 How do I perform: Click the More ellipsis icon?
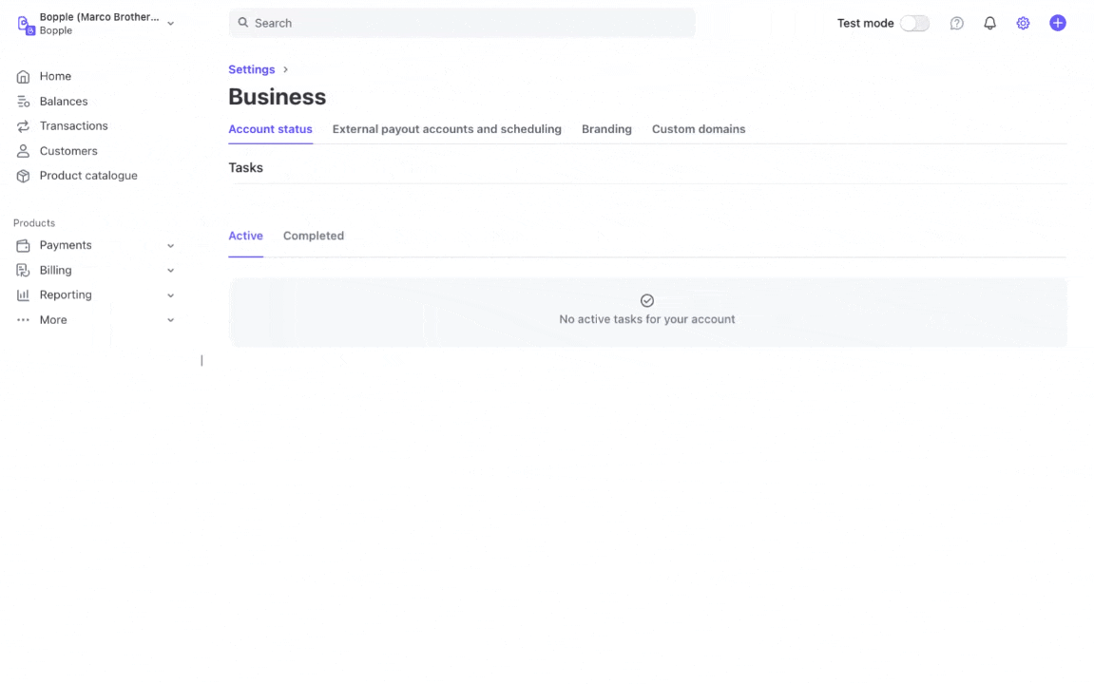23,320
